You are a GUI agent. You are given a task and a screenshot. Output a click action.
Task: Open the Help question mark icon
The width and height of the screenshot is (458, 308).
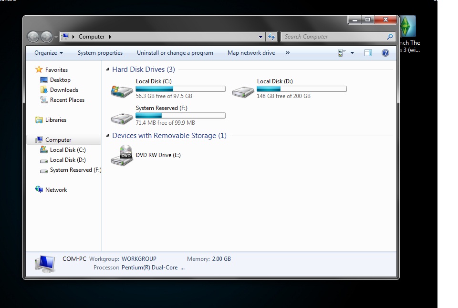(385, 53)
